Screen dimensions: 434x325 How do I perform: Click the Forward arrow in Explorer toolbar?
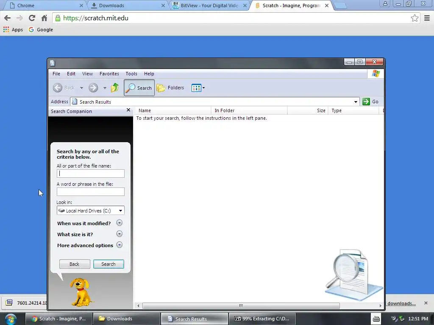(93, 88)
